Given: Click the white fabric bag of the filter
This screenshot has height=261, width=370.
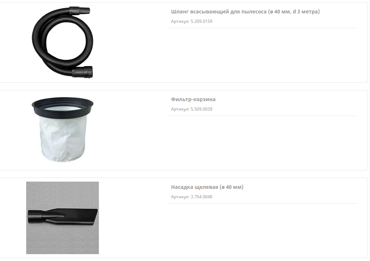Looking at the screenshot, I should point(62,139).
